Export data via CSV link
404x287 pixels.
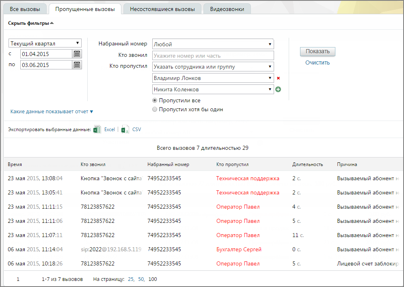(136, 129)
